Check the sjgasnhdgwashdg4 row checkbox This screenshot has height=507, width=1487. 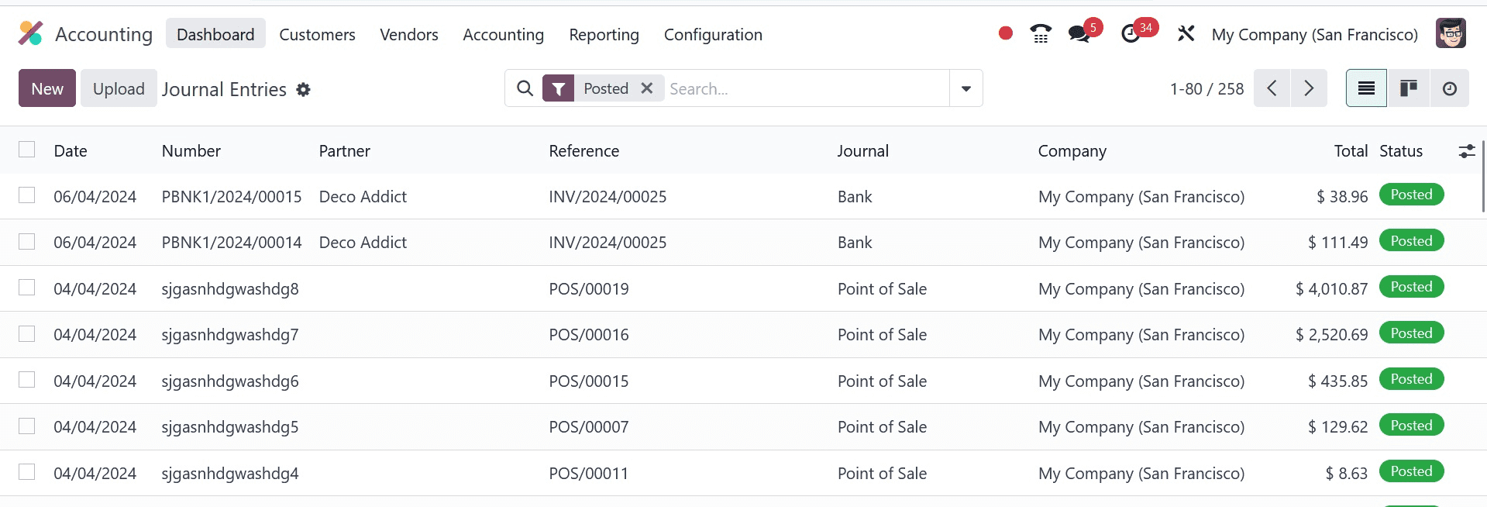pos(27,472)
